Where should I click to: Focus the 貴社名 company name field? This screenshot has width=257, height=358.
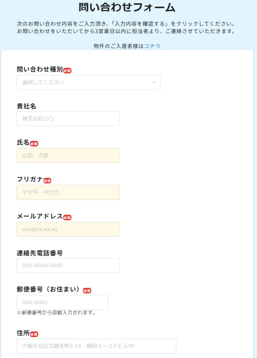click(68, 118)
